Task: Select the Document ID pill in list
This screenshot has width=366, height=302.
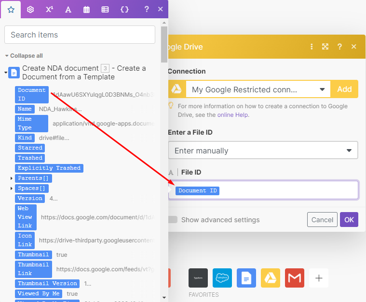Action: (x=32, y=95)
